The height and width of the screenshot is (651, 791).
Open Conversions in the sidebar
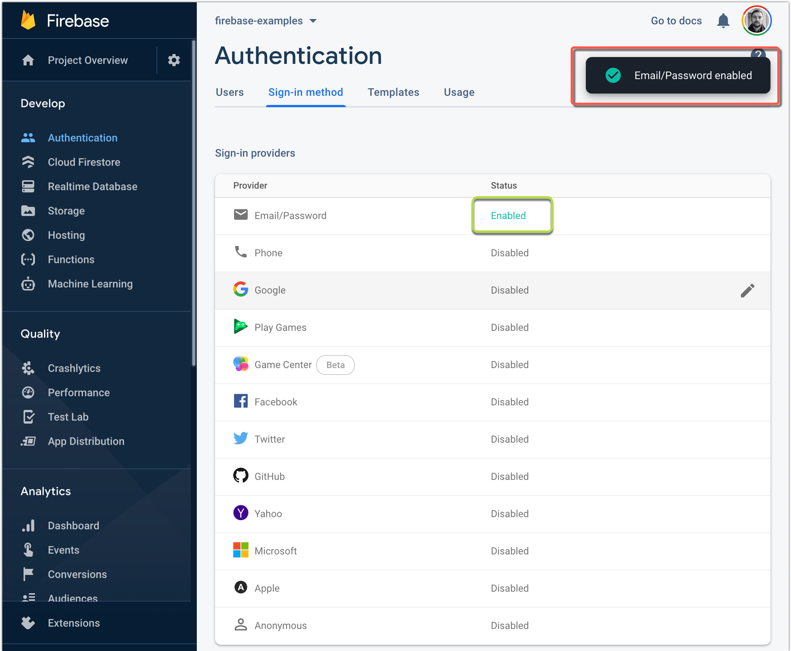(77, 574)
